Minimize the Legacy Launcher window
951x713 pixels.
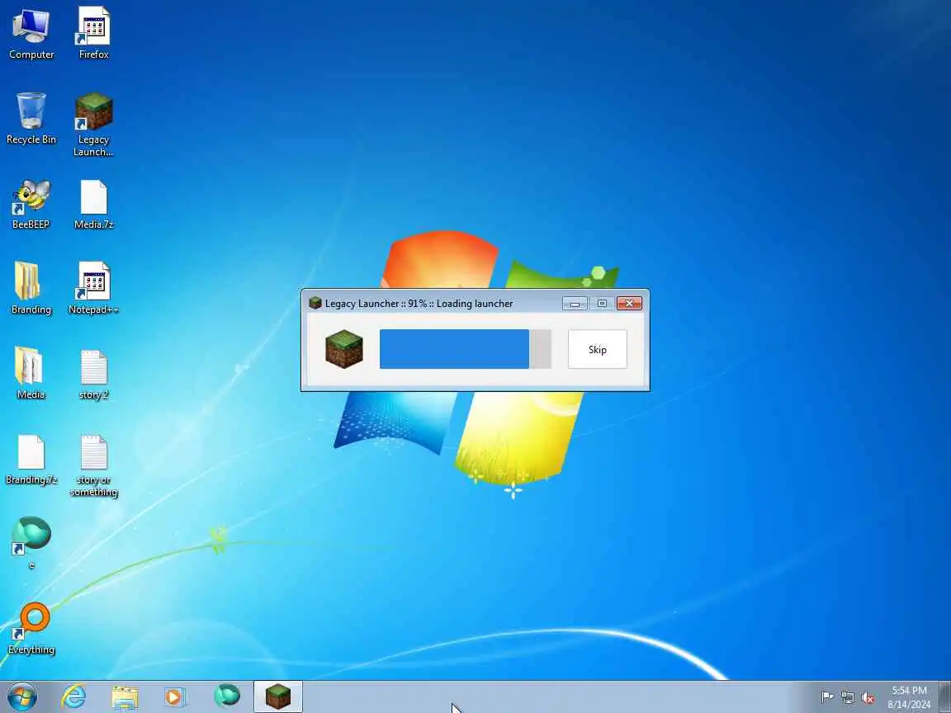pyautogui.click(x=575, y=303)
